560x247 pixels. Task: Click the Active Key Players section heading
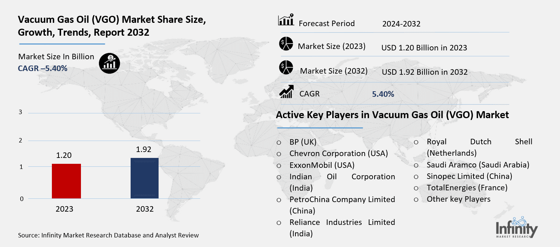pos(392,115)
